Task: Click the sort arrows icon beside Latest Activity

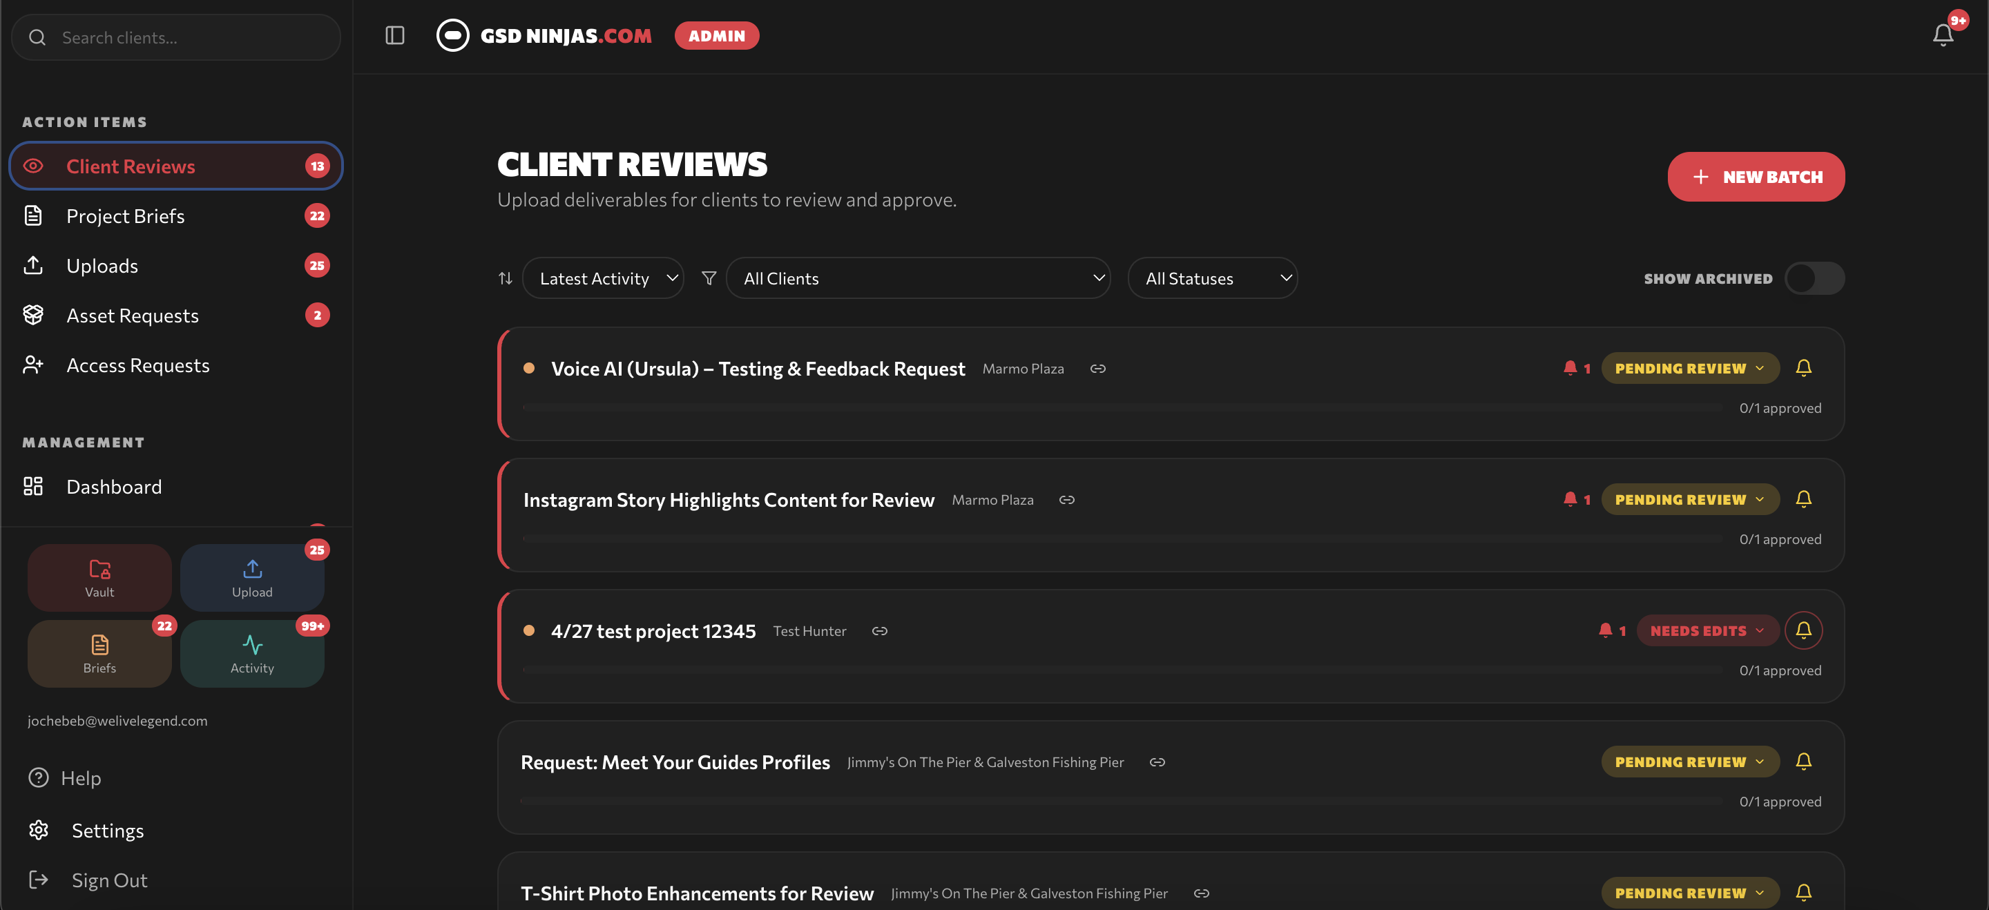Action: pos(505,278)
